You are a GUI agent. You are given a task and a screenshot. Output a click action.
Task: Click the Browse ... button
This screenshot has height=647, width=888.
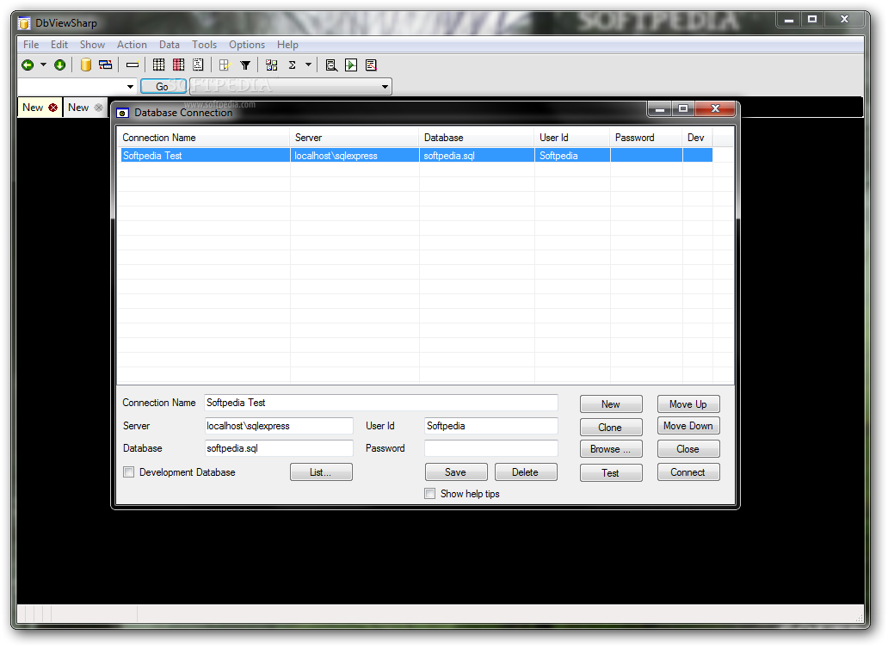click(611, 449)
